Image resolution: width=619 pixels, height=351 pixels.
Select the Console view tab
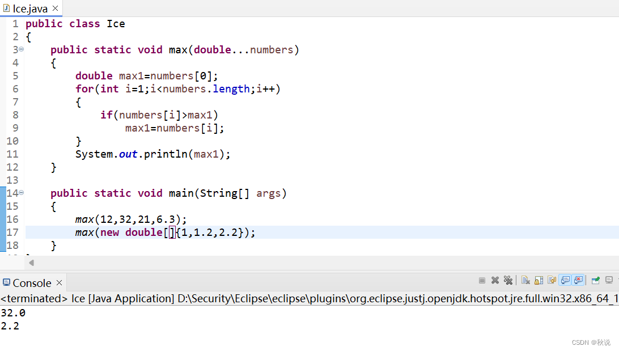pos(32,283)
